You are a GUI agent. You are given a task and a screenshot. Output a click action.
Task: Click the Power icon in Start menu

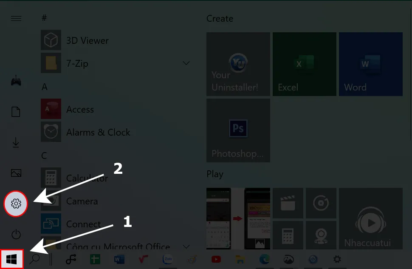point(16,234)
